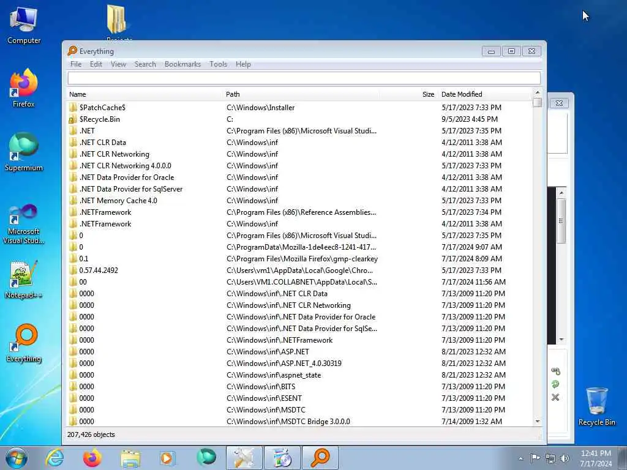Click the network tray icon
The height and width of the screenshot is (470, 627).
click(550, 458)
